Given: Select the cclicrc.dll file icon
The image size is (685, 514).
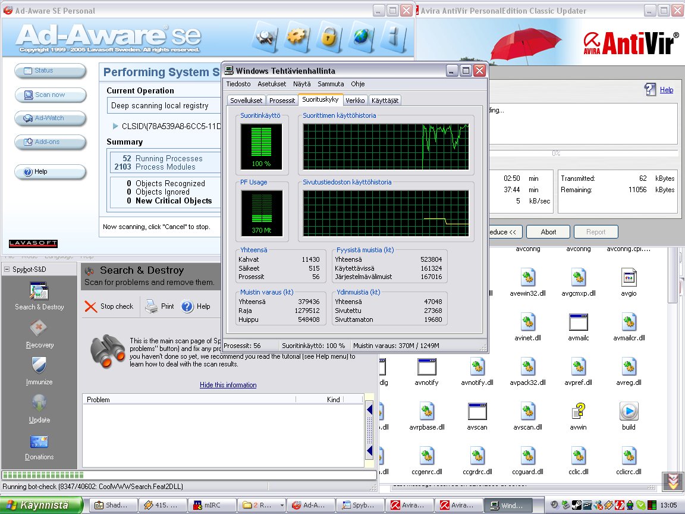Looking at the screenshot, I should [x=629, y=456].
